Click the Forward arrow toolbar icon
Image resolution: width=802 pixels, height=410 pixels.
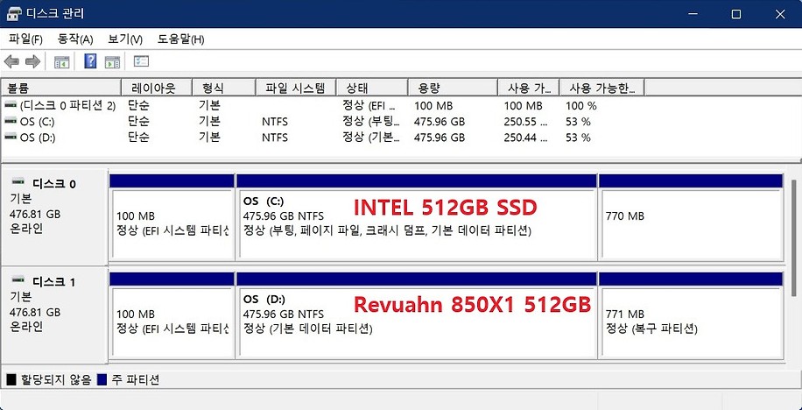[x=32, y=62]
